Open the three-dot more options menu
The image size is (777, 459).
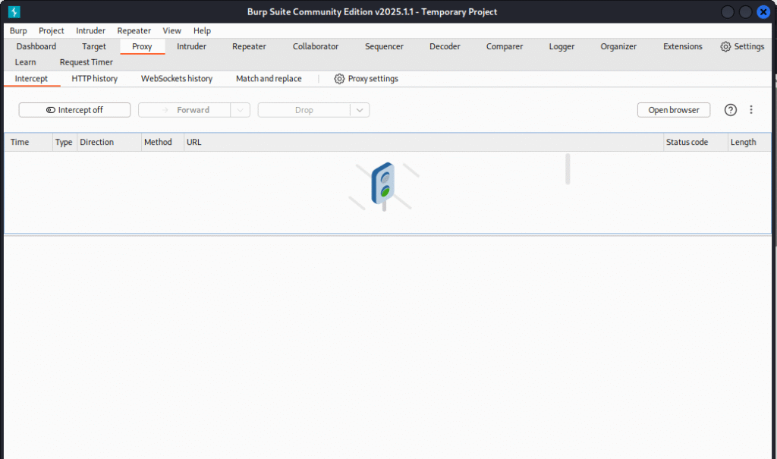point(751,110)
